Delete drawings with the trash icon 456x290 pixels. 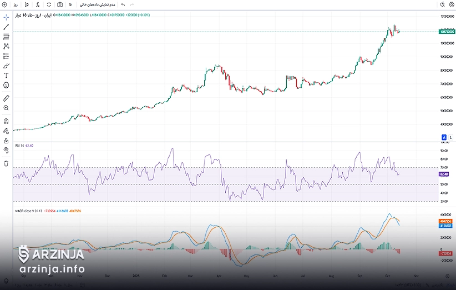[6, 163]
